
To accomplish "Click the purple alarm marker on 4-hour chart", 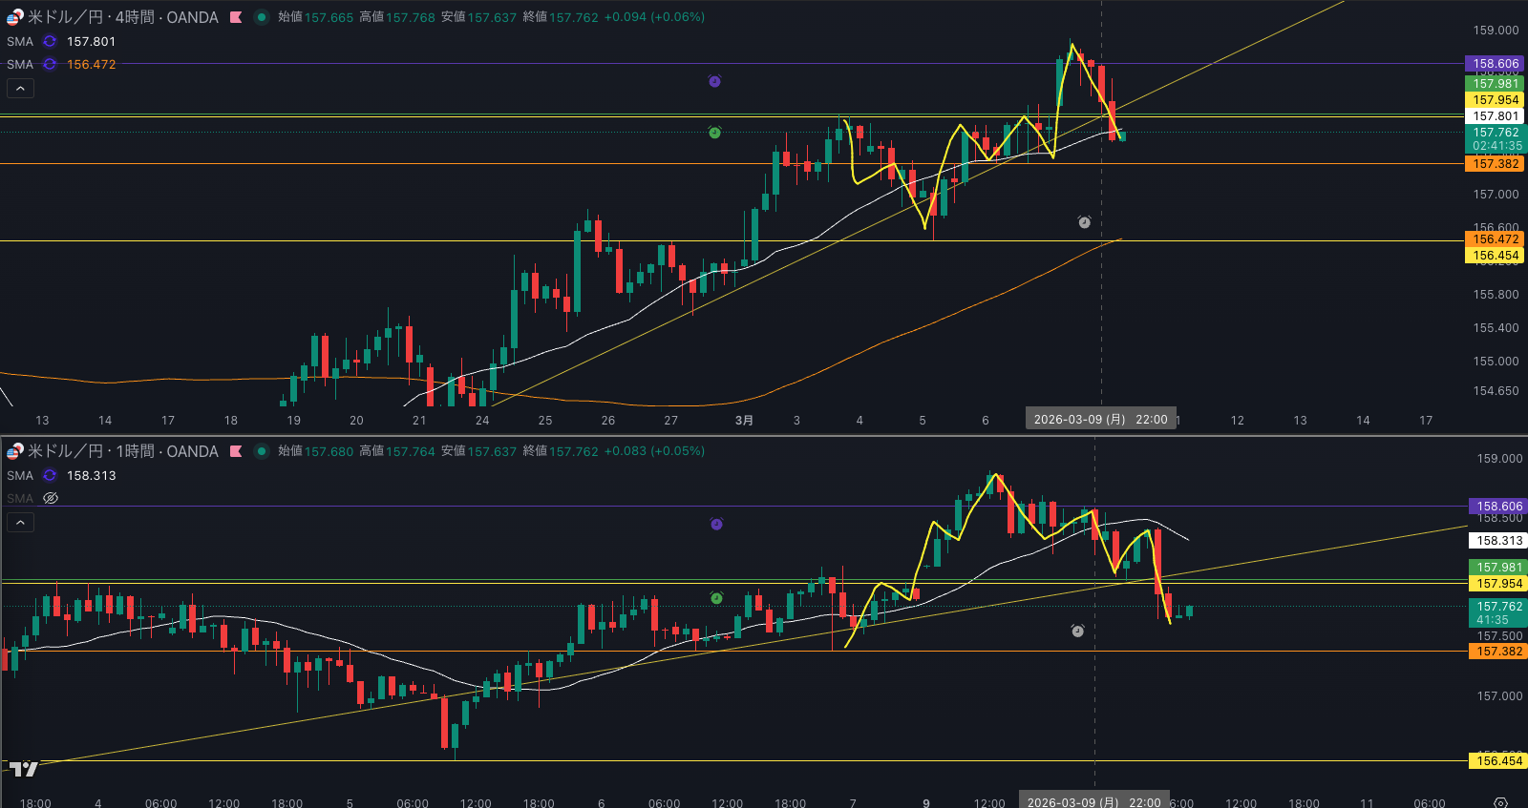I will (x=714, y=82).
